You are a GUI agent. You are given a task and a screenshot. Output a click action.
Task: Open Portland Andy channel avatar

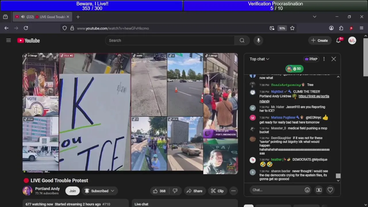pyautogui.click(x=27, y=191)
